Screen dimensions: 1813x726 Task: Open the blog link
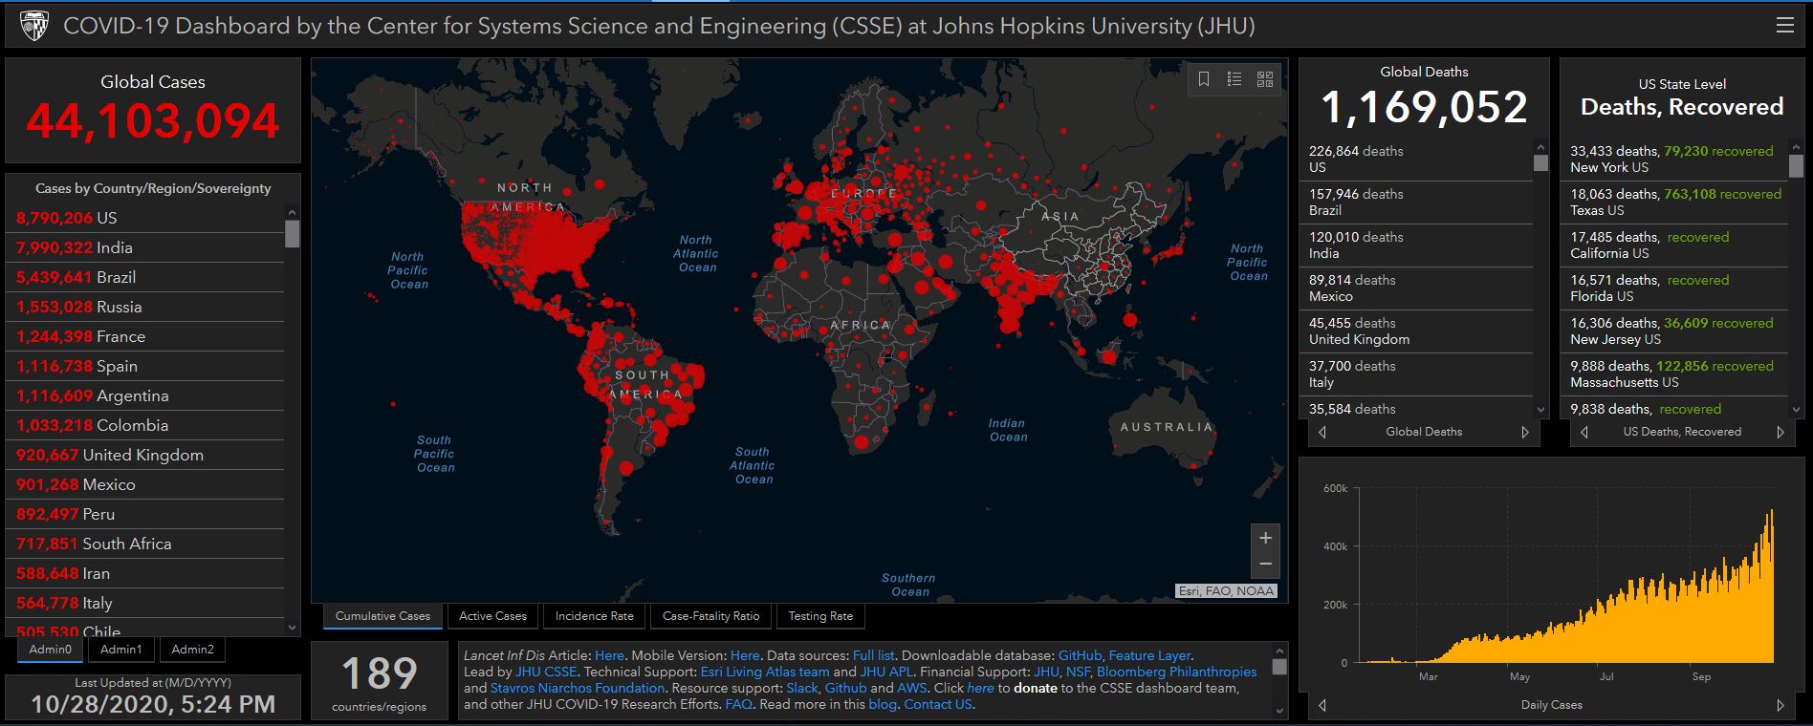tap(883, 704)
